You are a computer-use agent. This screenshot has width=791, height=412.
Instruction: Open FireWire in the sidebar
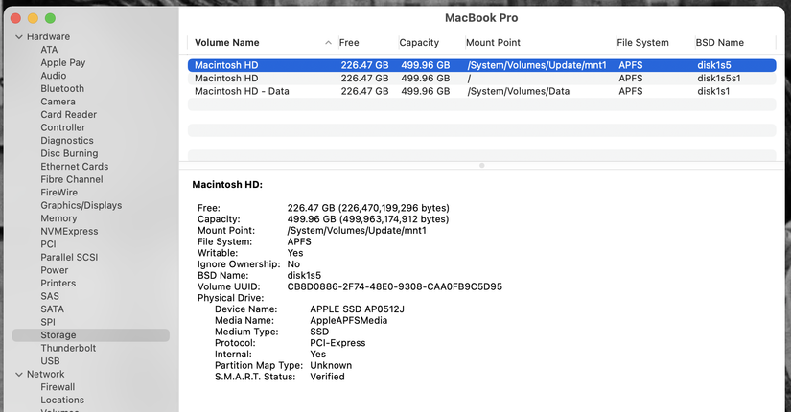(x=59, y=193)
